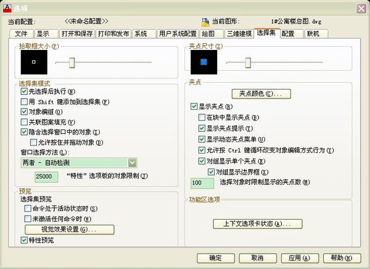Screen dimensions: 370x269
Task: Open the 打印和发布 tab
Action: pyautogui.click(x=113, y=33)
